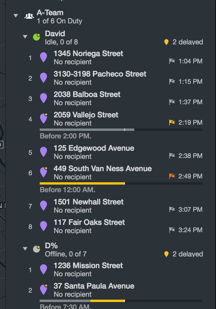Click the gray flag beside 1:04 PM
216x309 pixels.
172,61
